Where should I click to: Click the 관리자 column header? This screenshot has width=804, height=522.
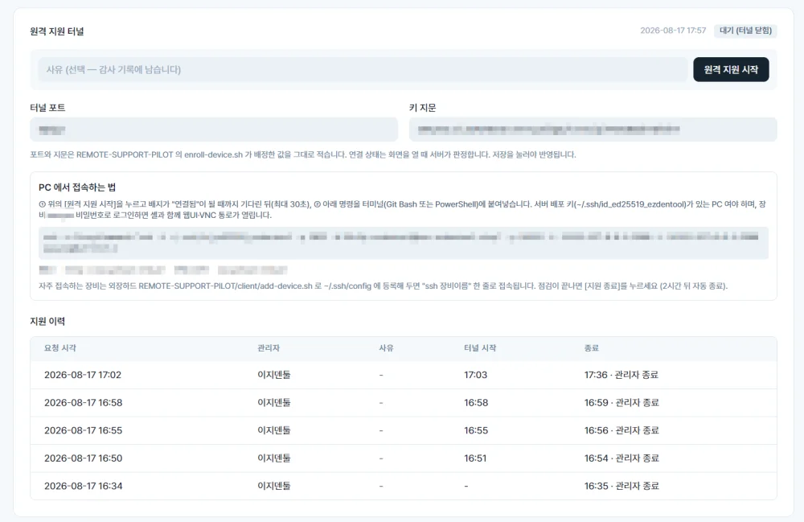pyautogui.click(x=269, y=347)
